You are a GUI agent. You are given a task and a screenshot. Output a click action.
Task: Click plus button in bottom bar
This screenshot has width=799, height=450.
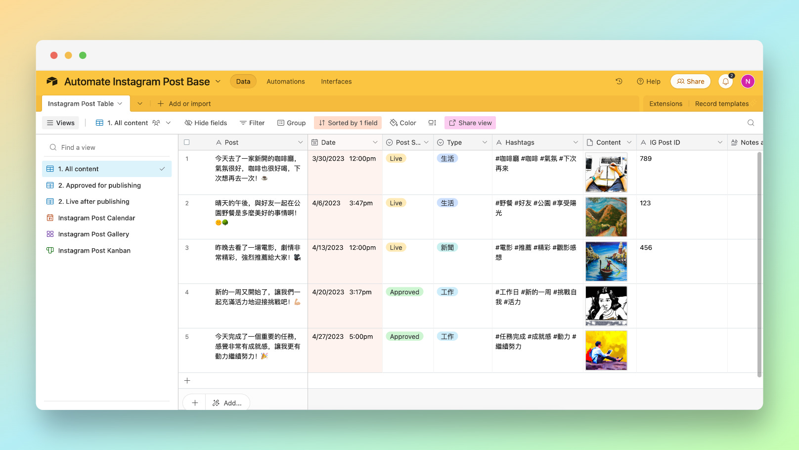[195, 403]
